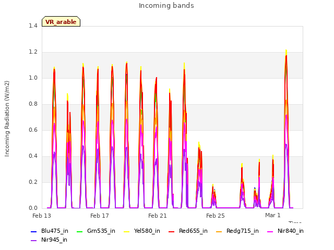Click the Incoming bands chart title
The height and width of the screenshot is (250, 334).
click(166, 6)
